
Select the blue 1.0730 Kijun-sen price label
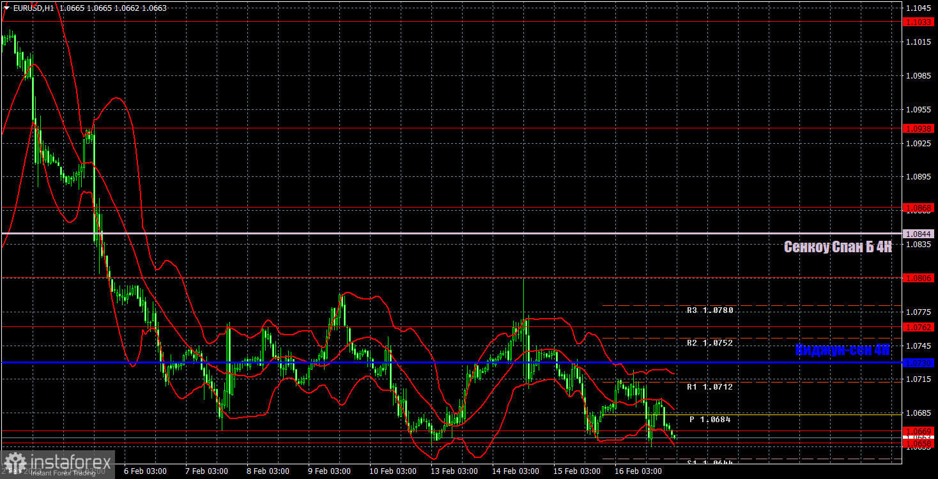point(919,363)
